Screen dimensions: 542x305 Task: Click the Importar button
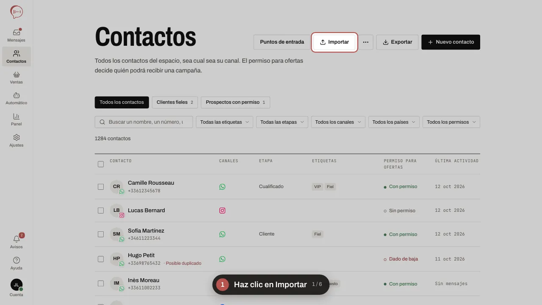pos(335,42)
